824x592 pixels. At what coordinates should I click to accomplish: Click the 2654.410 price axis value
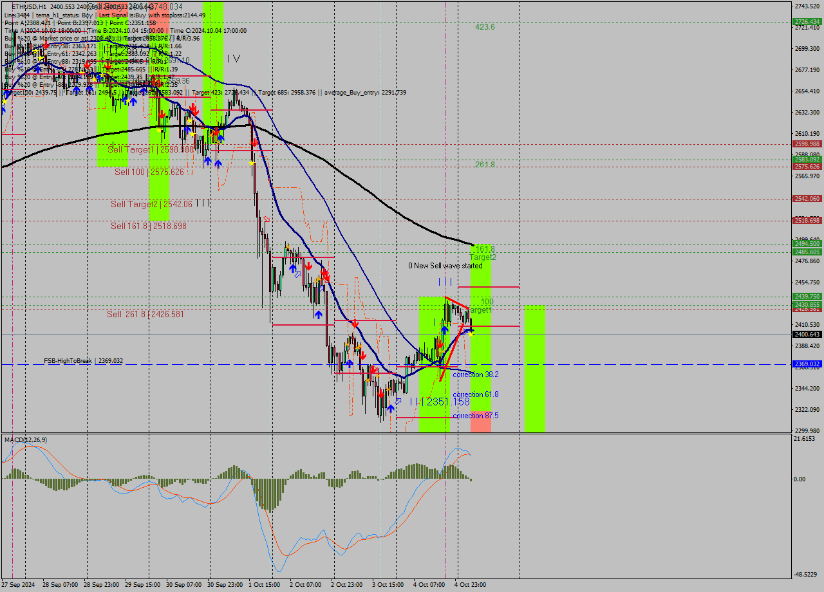point(807,91)
